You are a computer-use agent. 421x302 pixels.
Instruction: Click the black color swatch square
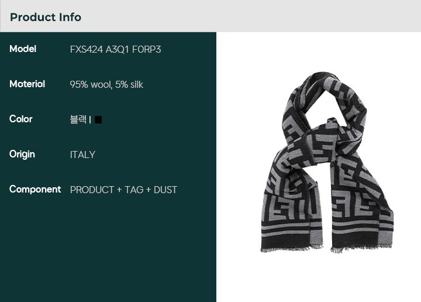pyautogui.click(x=98, y=119)
